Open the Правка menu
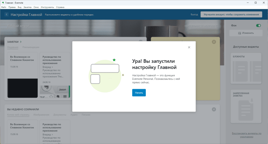The width and height of the screenshot is (268, 144). [12, 7]
